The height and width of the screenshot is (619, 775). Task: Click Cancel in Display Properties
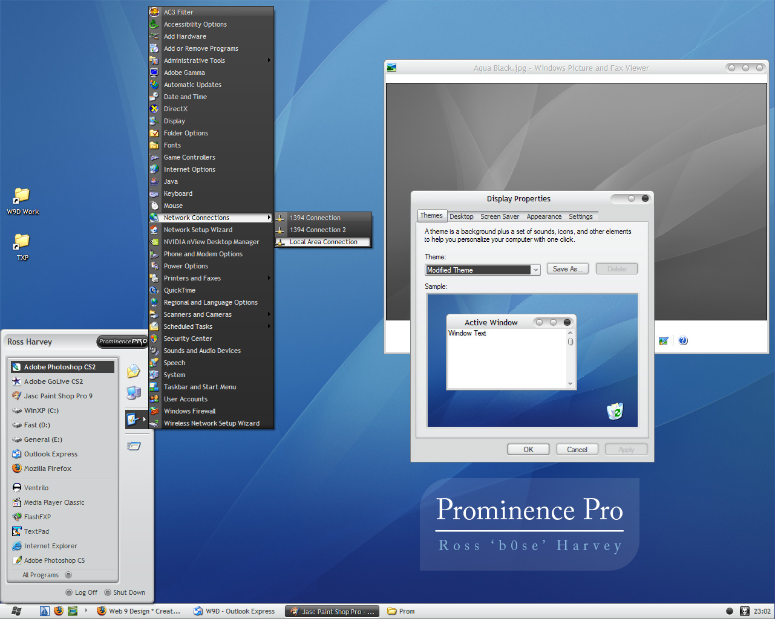(x=577, y=449)
